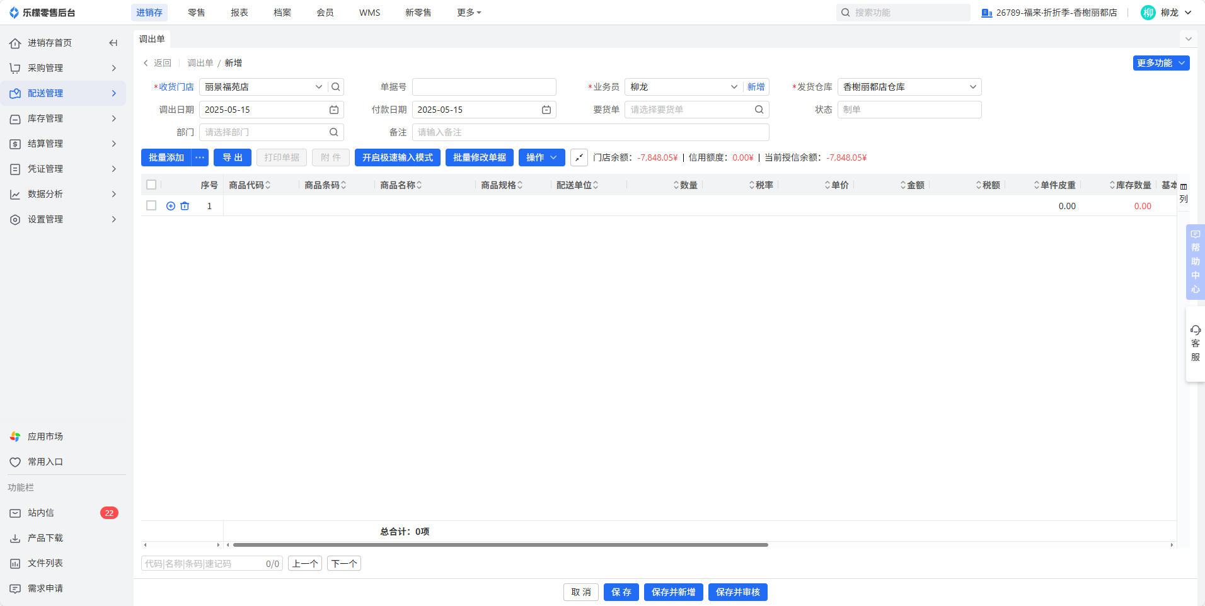Click search icon in 要货单 field
This screenshot has height=606, width=1205.
click(x=759, y=110)
